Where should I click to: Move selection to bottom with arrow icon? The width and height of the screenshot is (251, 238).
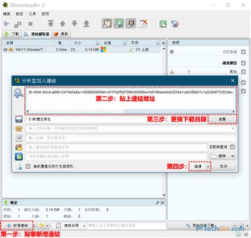(86, 23)
